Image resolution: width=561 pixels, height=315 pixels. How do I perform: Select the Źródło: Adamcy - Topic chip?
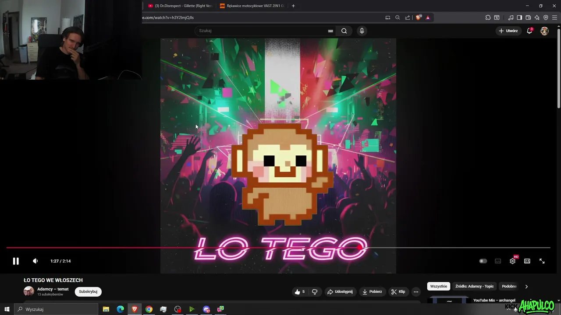point(474,286)
